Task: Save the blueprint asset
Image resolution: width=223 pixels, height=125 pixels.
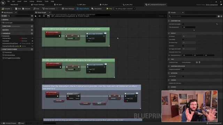Action: [18, 9]
